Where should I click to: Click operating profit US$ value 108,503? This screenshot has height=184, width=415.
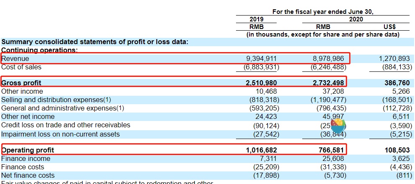pos(397,150)
